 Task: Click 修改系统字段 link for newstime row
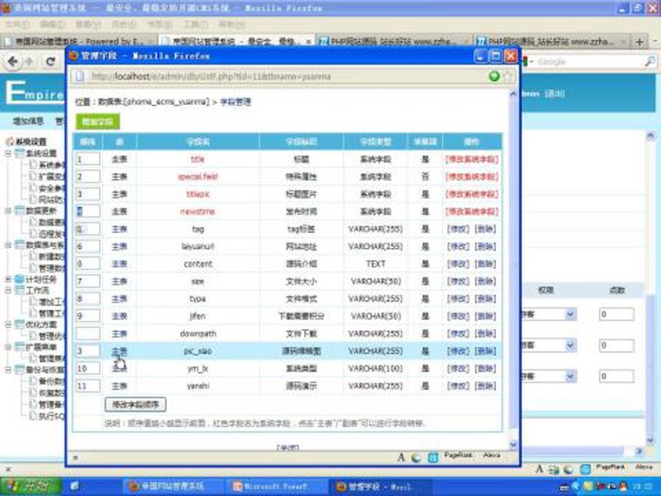(x=472, y=212)
